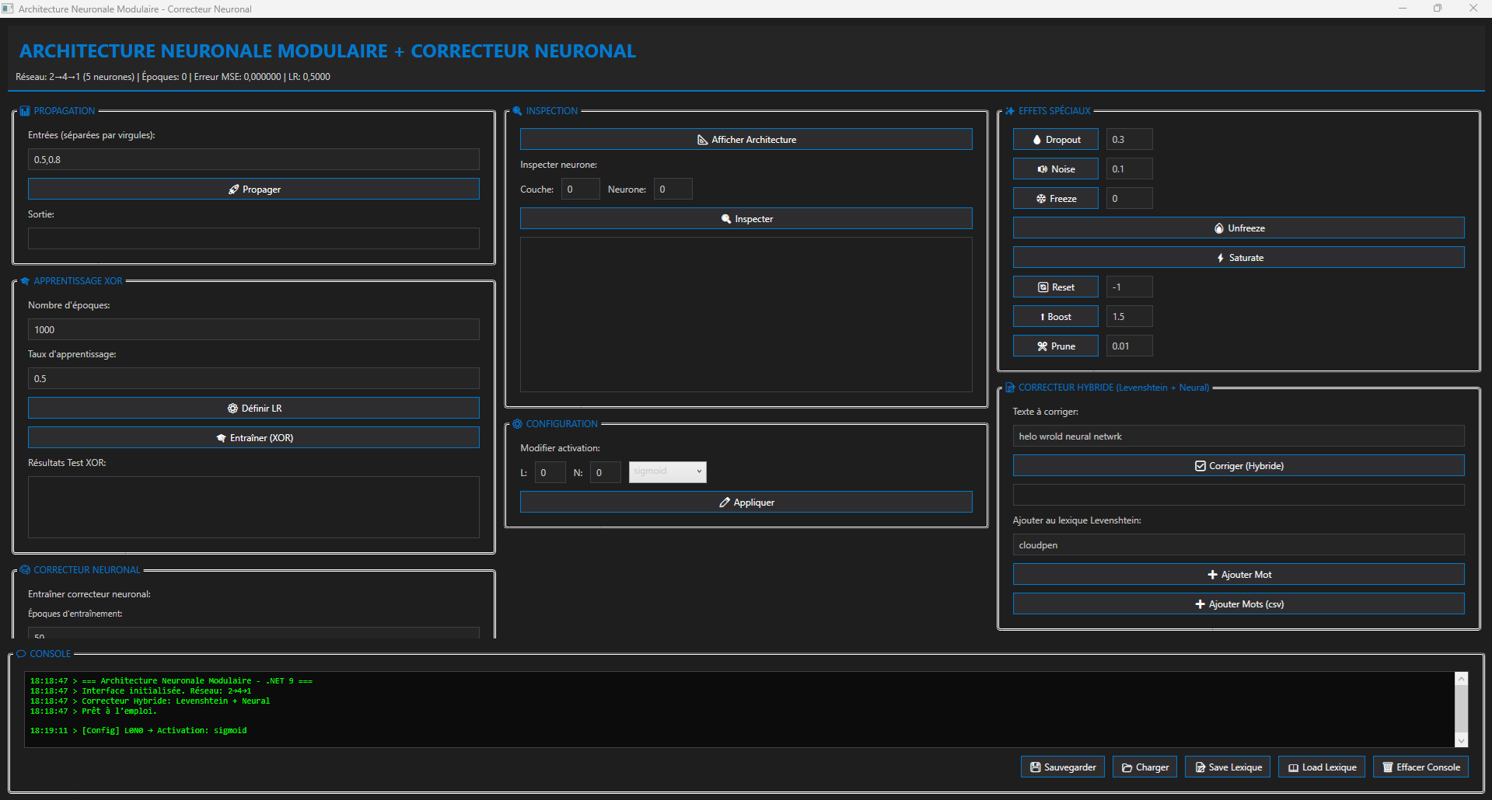Apply Noise effect with speaker icon

(1055, 169)
